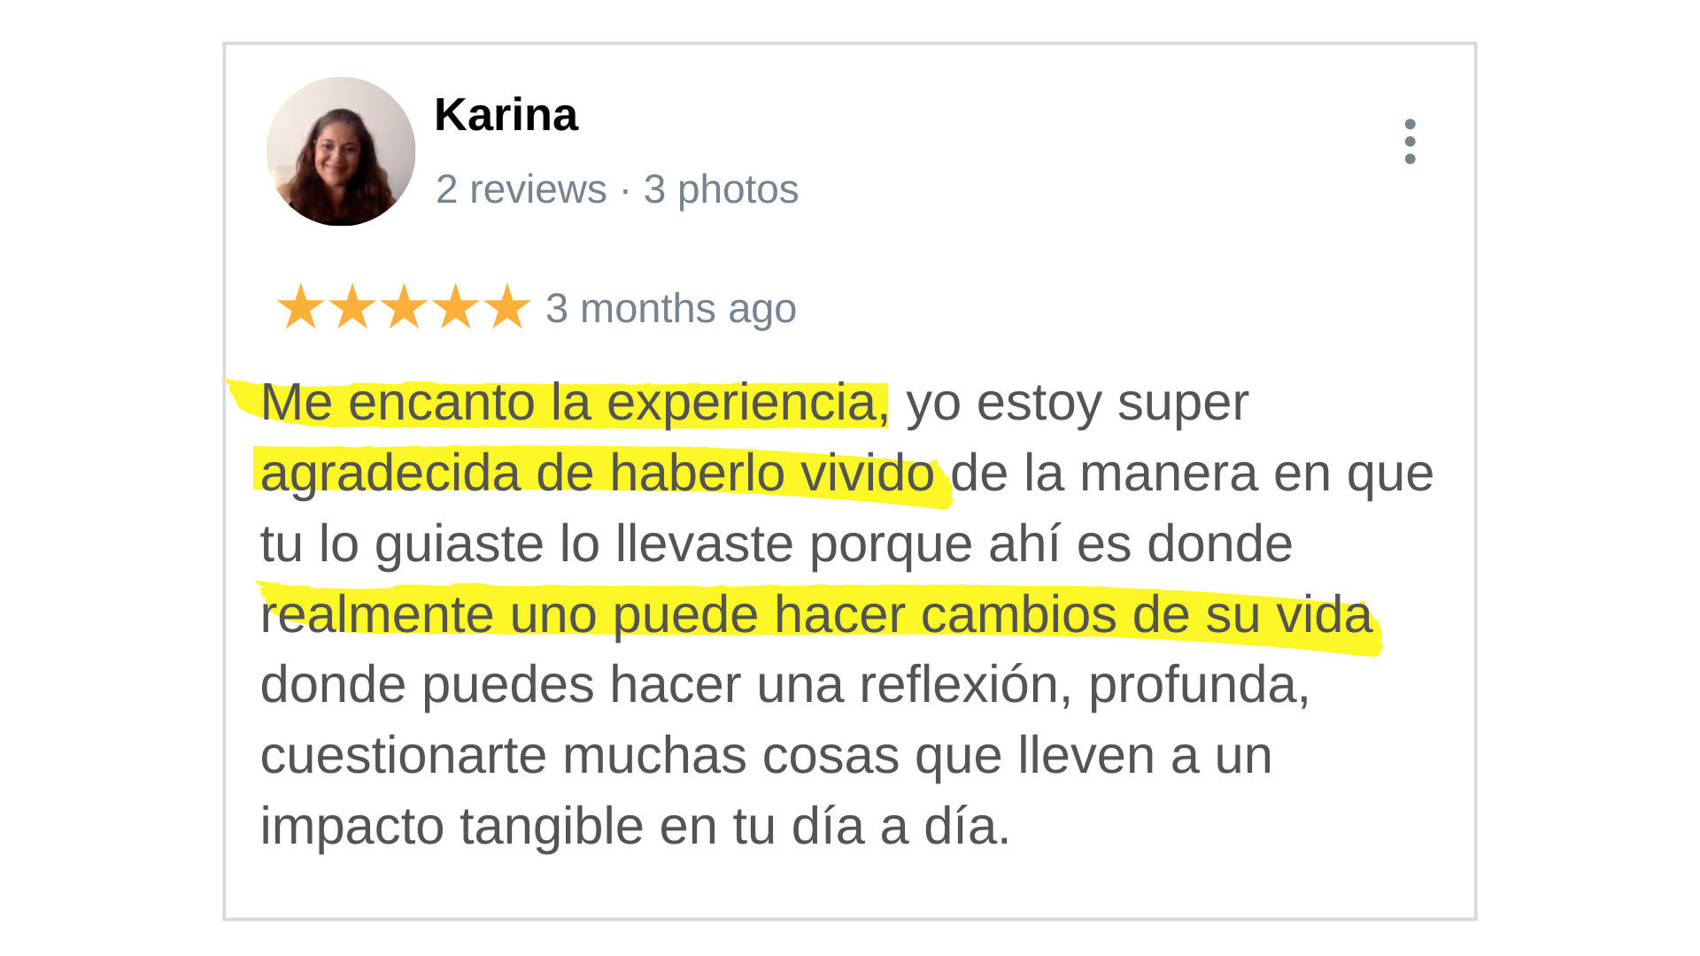1700x956 pixels.
Task: Click the fourth rating star
Action: pyautogui.click(x=456, y=307)
